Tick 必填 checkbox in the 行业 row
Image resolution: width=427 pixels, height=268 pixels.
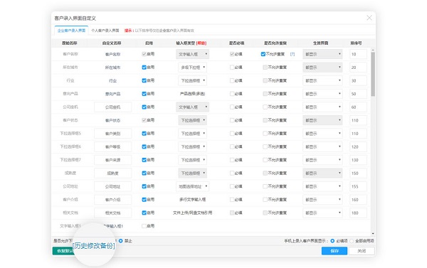(x=232, y=80)
